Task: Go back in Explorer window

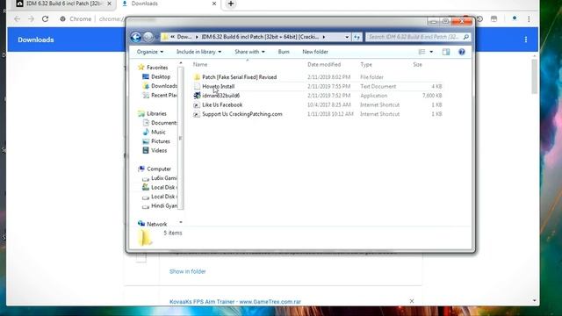Action: 135,37
